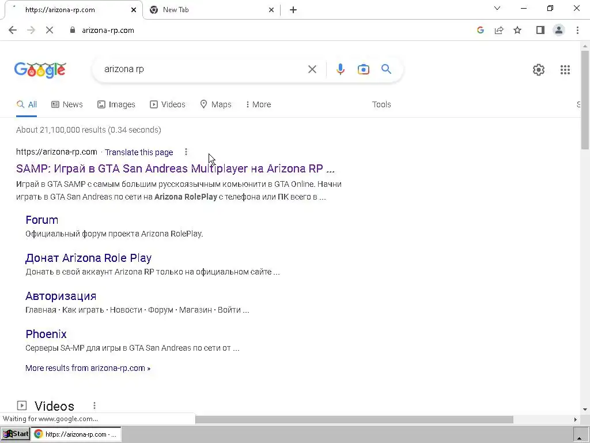Viewport: 590px width, 443px height.
Task: Select the All results tab
Action: (x=27, y=104)
